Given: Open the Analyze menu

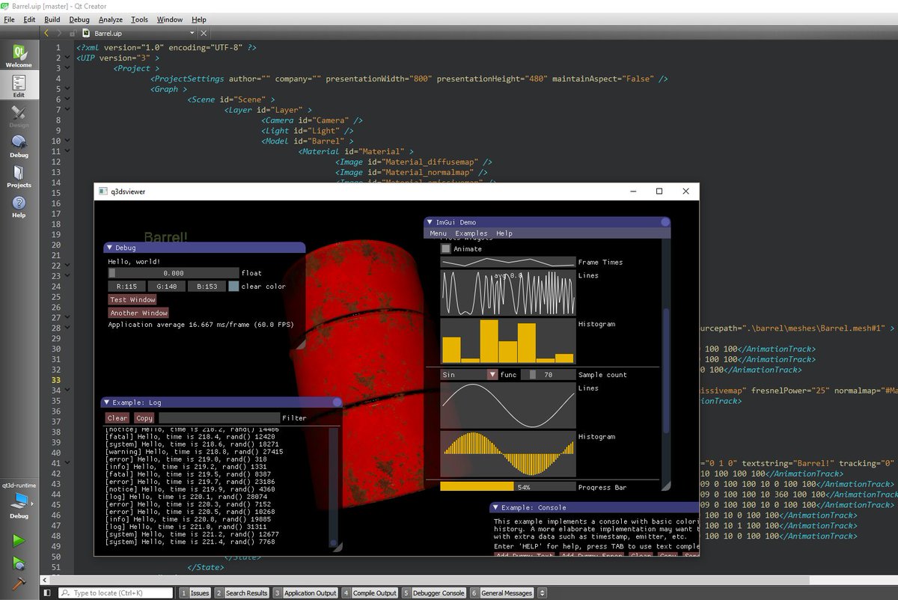Looking at the screenshot, I should click(111, 19).
